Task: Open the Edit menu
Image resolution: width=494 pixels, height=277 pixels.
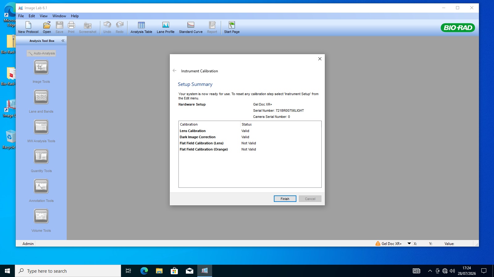Action: (32, 16)
